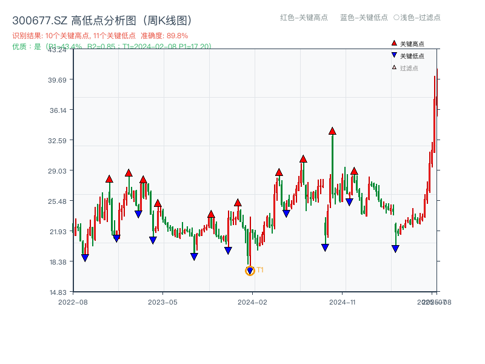Click the orange-circled T1 low marker
The image size is (485, 364).
250,271
